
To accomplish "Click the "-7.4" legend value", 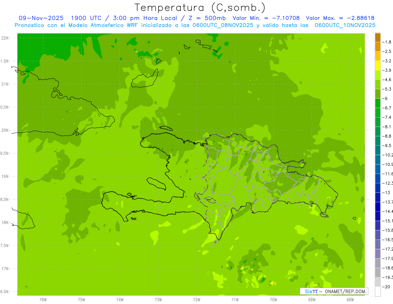I will (x=387, y=117).
